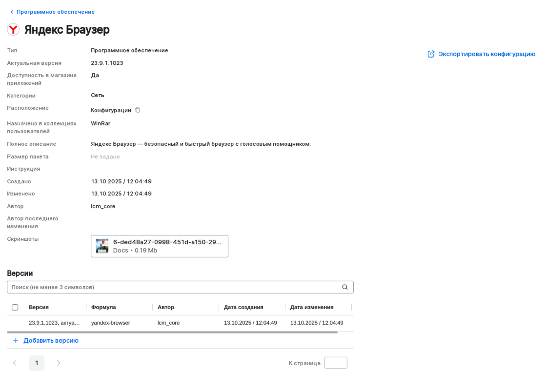Screen dimensions: 546x389
Task: Click the yandex-browser formula cell
Action: 110,323
